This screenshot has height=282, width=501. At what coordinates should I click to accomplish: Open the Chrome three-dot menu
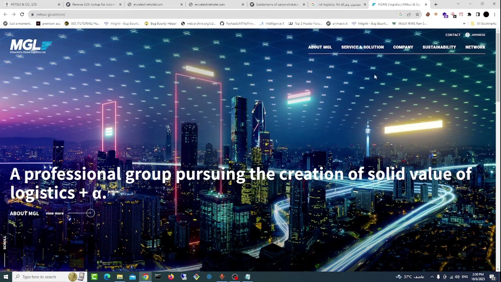click(495, 14)
